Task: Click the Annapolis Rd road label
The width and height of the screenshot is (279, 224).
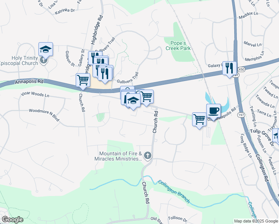Action: 29,81
